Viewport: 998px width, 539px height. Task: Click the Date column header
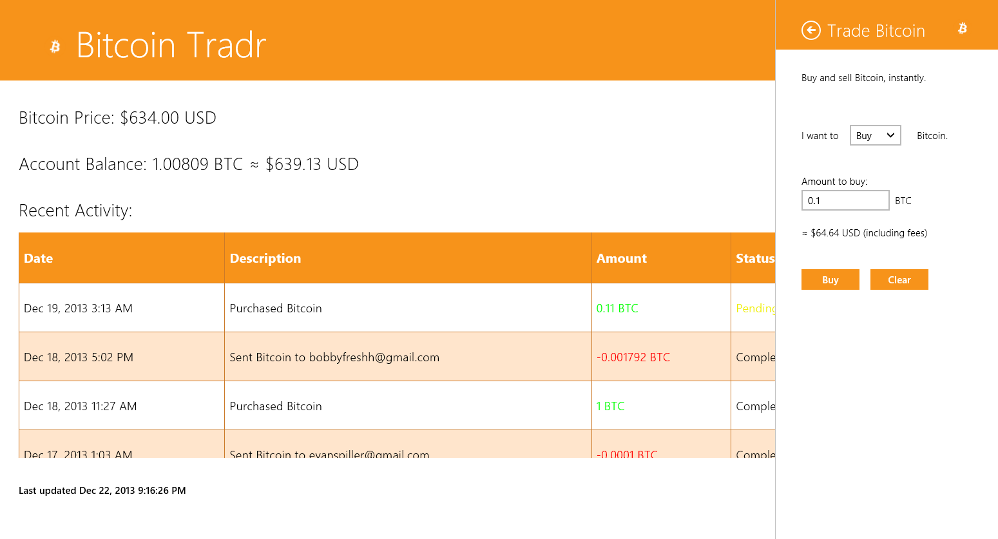(39, 258)
